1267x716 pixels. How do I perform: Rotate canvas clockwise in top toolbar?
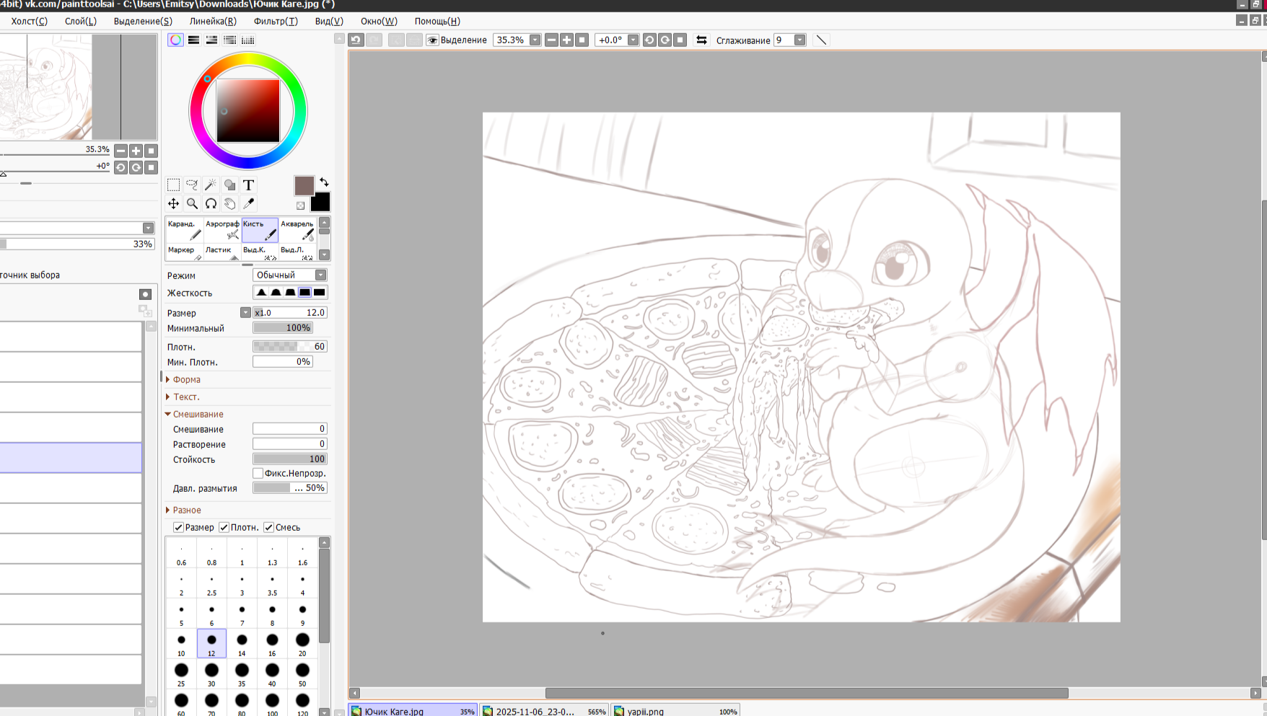665,40
